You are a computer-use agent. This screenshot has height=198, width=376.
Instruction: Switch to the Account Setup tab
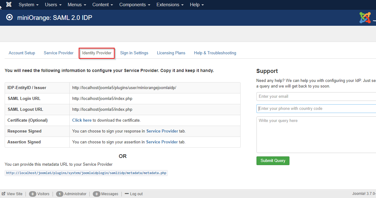coord(22,53)
